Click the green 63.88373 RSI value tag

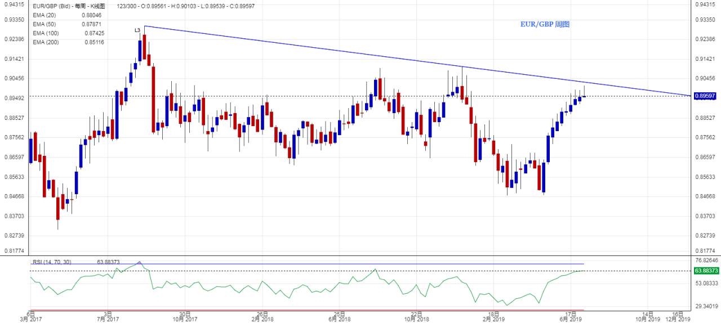[x=706, y=271]
